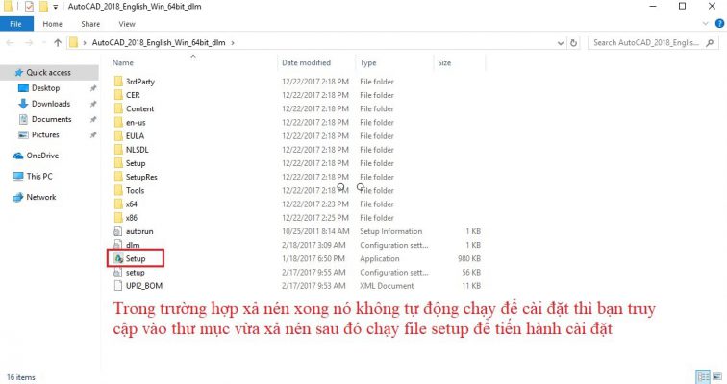Open Explorer Help question mark icon
Screen dimensions: 727x384
(717, 23)
